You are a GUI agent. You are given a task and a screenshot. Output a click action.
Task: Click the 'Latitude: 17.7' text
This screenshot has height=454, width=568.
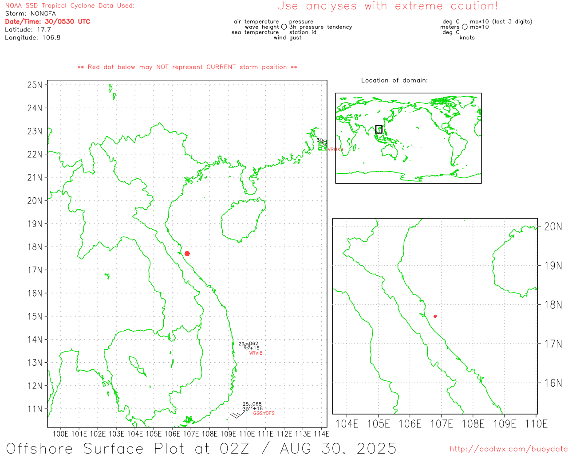pos(28,30)
